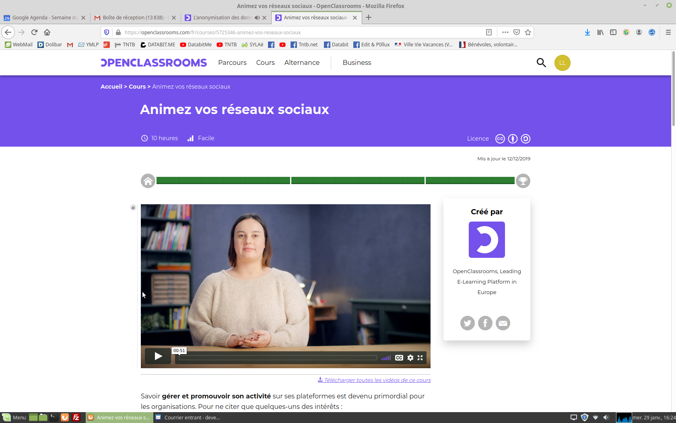Open Firefox page actions ellipsis menu
This screenshot has width=676, height=423.
(x=505, y=32)
